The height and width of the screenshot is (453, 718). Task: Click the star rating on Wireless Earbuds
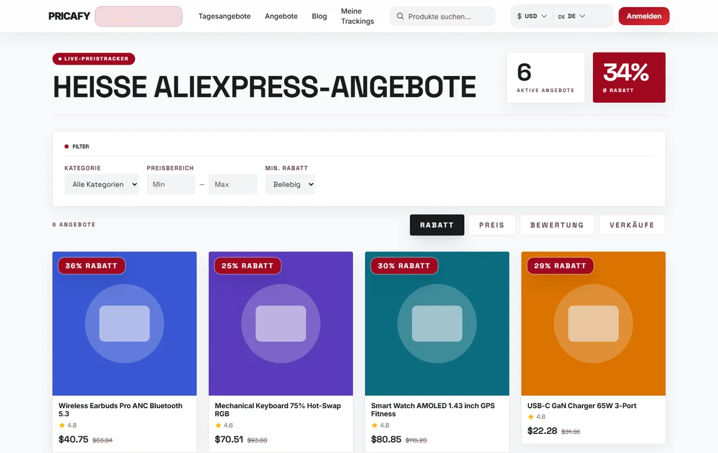click(68, 426)
